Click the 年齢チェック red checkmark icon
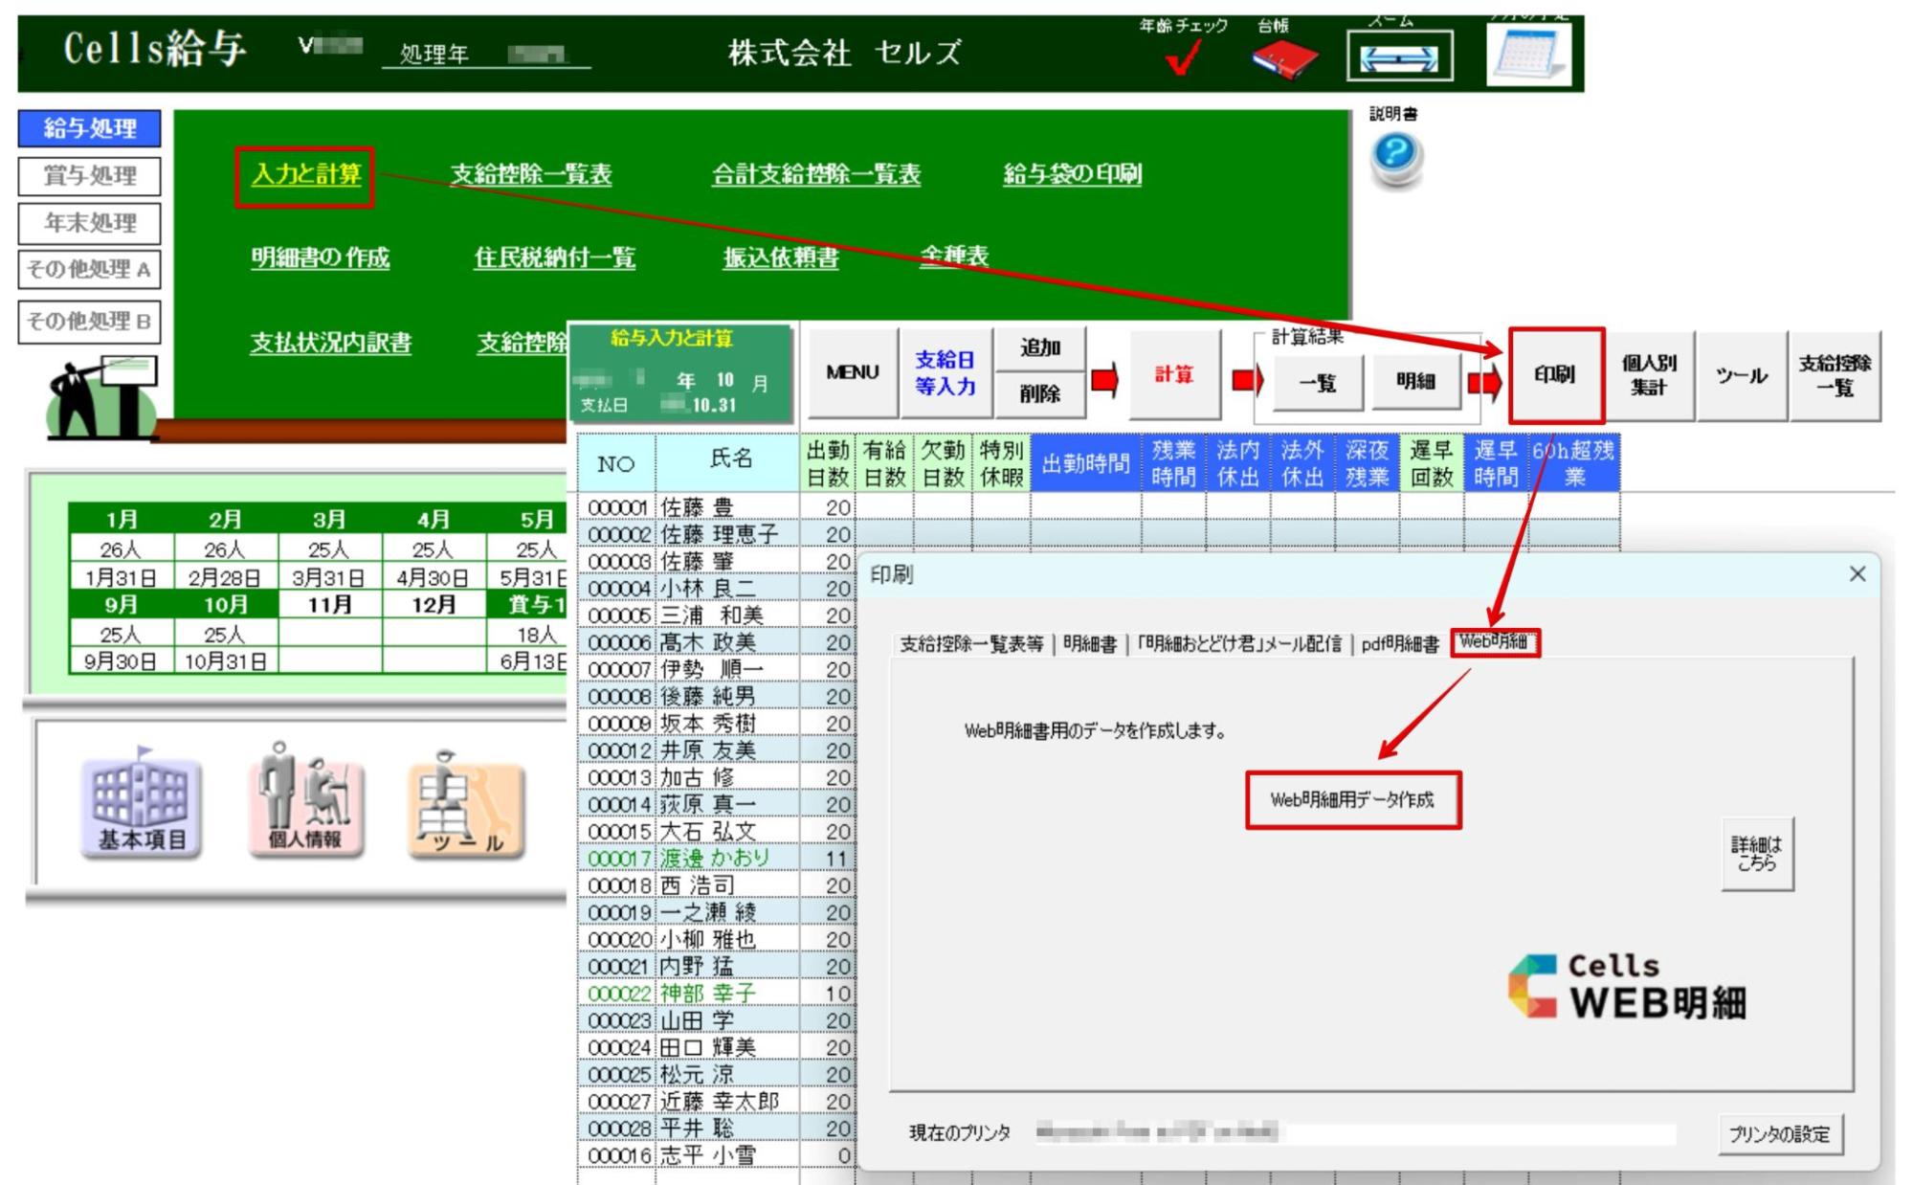The image size is (1913, 1185). coord(1183,60)
